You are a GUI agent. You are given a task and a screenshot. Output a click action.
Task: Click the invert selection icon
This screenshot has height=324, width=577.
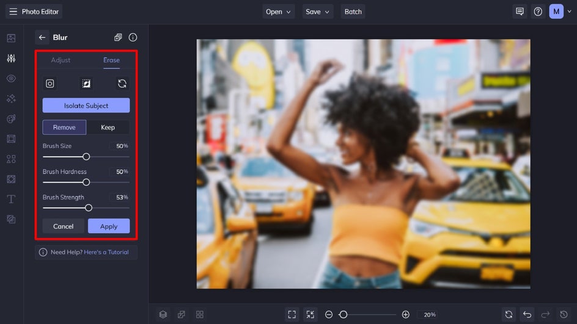coord(86,84)
